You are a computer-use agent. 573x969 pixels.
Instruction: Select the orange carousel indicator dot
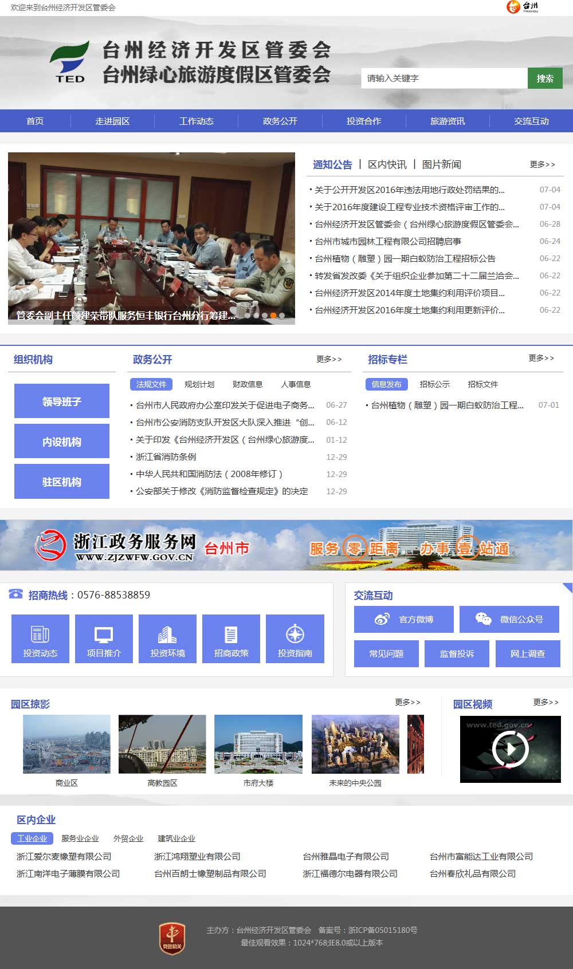(x=273, y=316)
